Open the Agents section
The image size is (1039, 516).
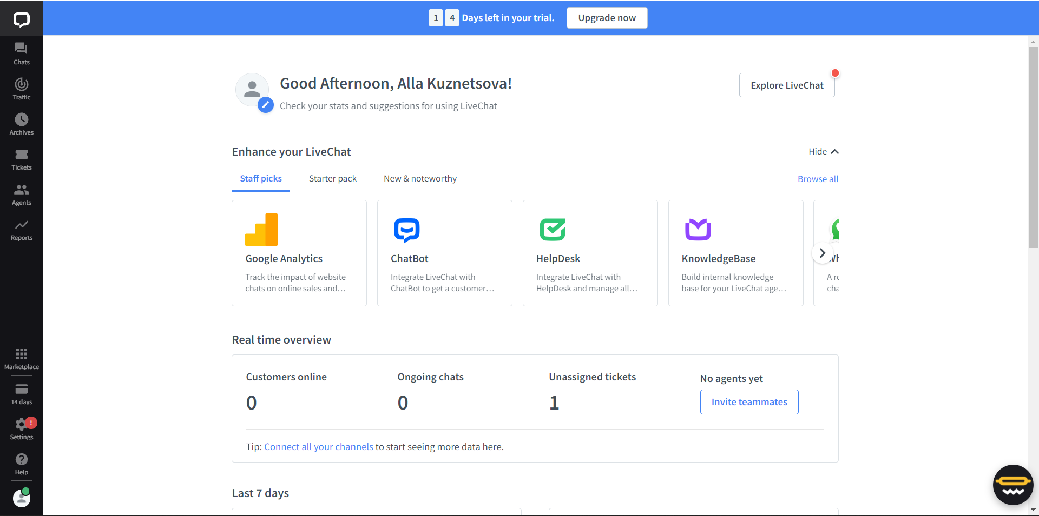coord(22,194)
